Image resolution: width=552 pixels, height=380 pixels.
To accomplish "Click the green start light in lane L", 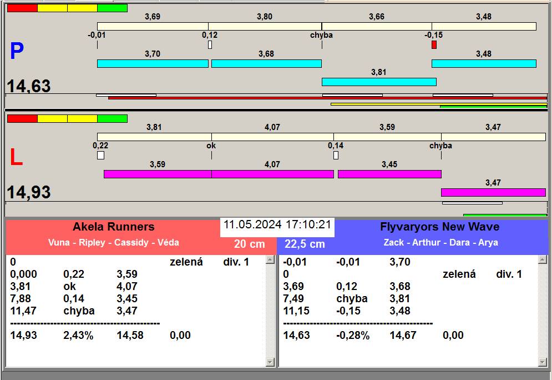I will click(112, 118).
